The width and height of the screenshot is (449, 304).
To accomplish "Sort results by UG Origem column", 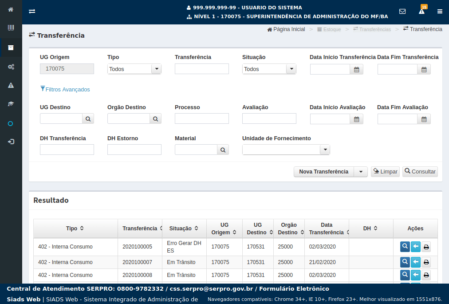I will tap(224, 229).
